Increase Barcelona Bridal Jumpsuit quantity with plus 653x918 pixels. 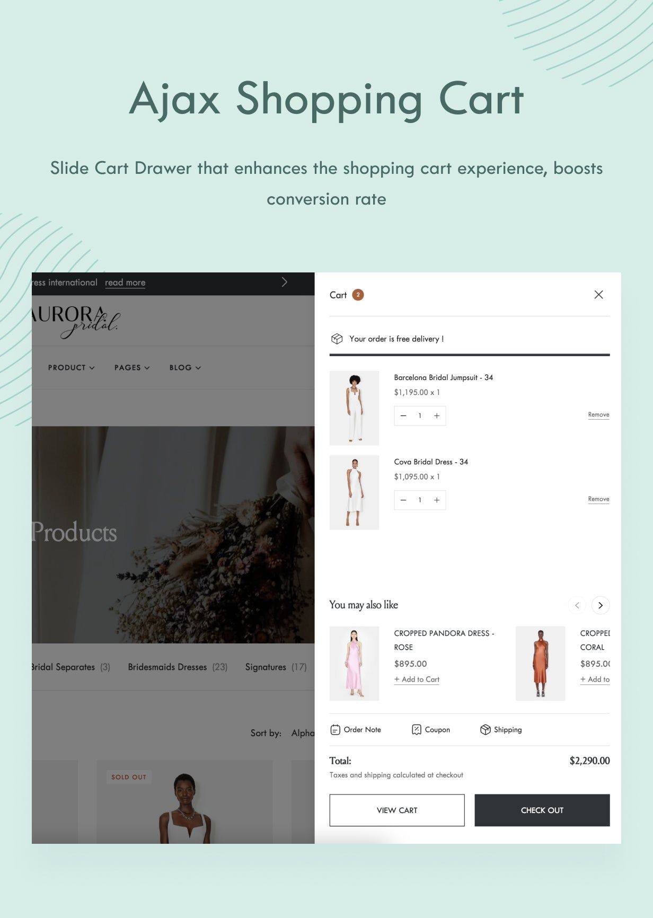pyautogui.click(x=437, y=416)
